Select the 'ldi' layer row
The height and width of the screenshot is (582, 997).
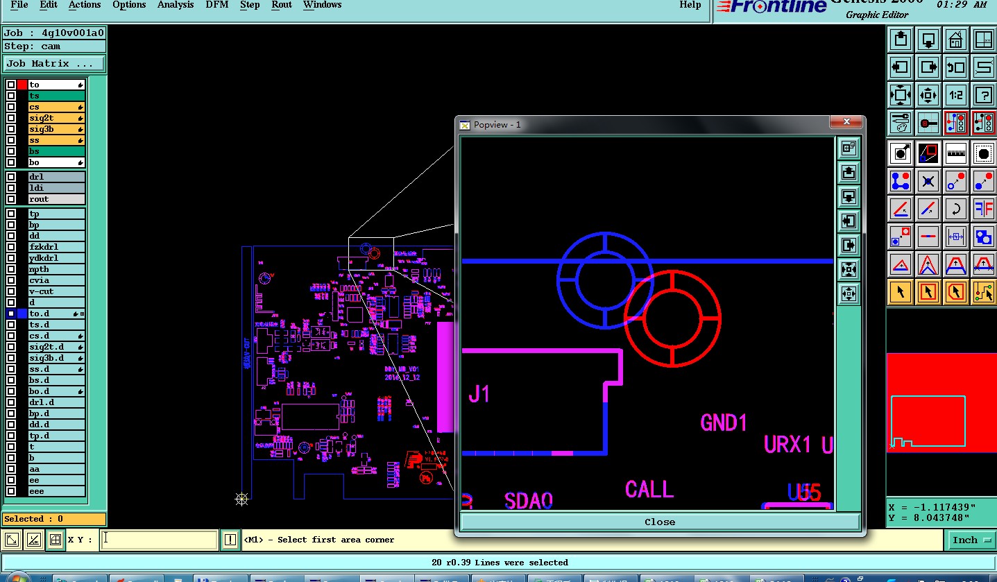tap(57, 188)
